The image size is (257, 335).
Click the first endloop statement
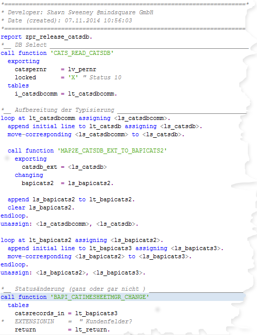click(14, 216)
